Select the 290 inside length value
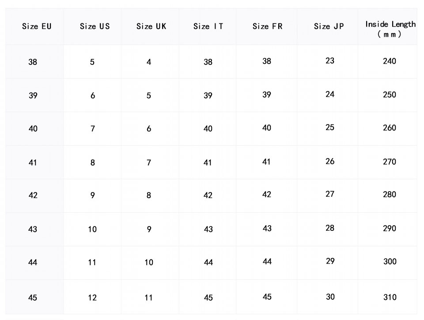 [x=390, y=228]
